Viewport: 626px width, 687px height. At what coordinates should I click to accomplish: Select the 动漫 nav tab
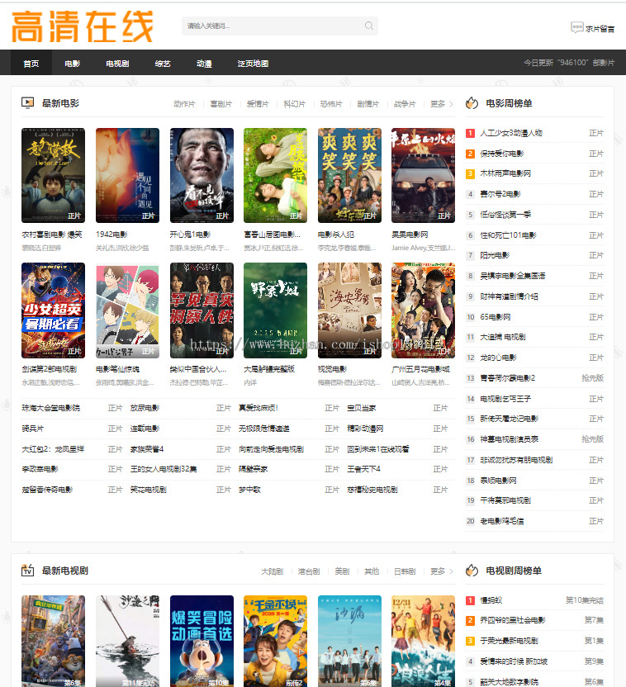(204, 64)
